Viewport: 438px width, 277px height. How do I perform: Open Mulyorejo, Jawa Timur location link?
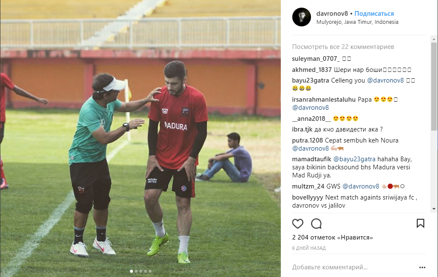coord(357,22)
